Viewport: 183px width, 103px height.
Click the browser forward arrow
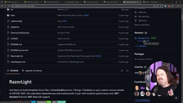5,6
